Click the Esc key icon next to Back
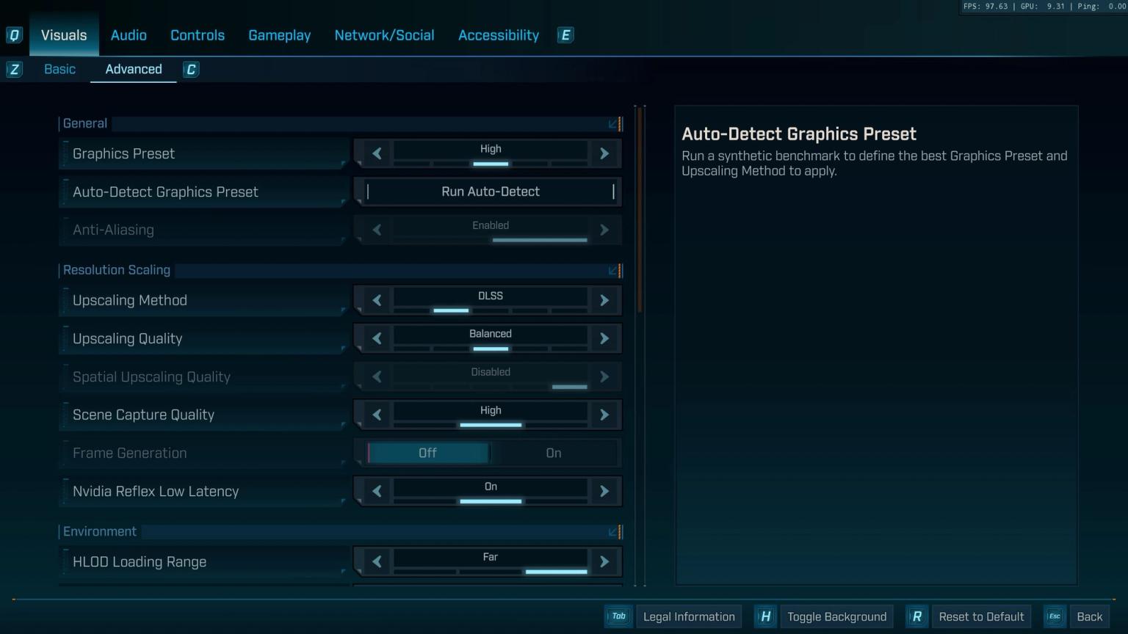The image size is (1128, 634). pyautogui.click(x=1054, y=616)
